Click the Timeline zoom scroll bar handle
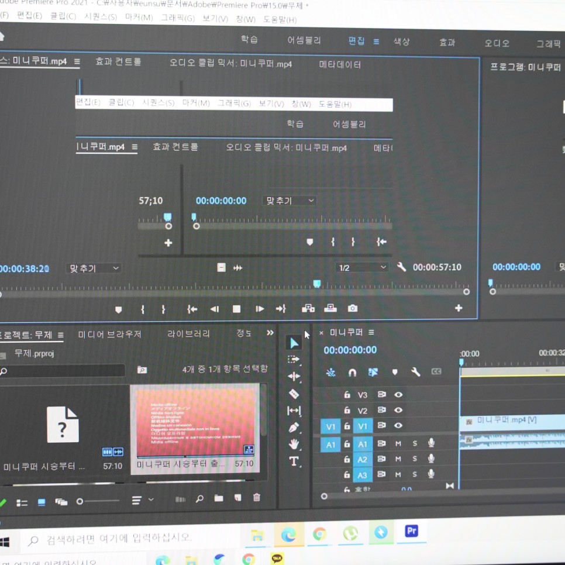Screen dimensions: 565x565 click(x=324, y=496)
